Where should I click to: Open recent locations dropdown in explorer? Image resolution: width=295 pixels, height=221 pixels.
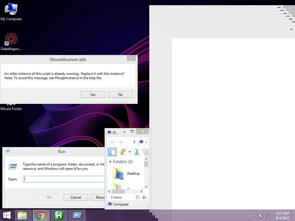[128, 142]
